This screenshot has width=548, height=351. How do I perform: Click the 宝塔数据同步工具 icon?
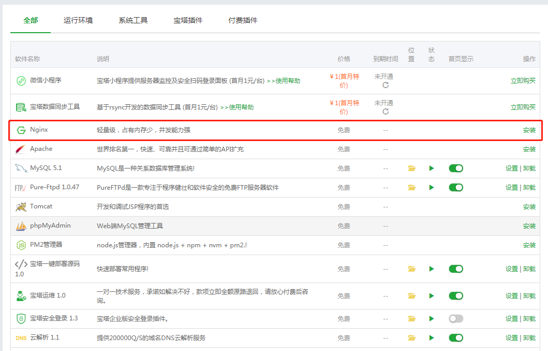tap(21, 107)
